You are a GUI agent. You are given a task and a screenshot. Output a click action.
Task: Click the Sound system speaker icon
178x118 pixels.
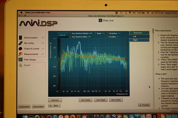(x=20, y=38)
